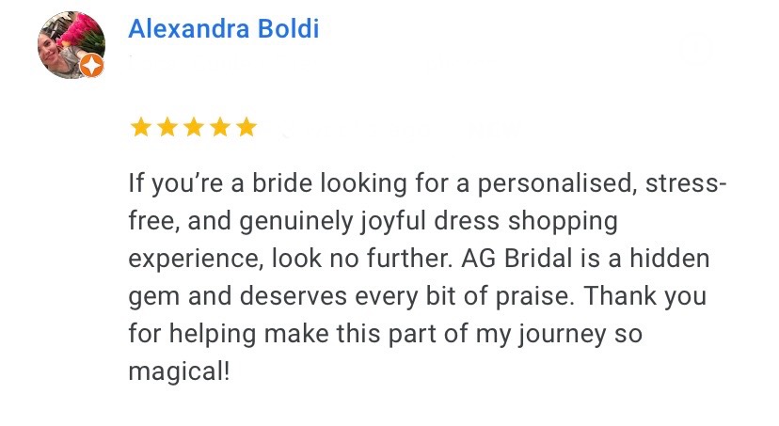Click the second gold rating star
This screenshot has height=426, width=779.
pyautogui.click(x=167, y=127)
